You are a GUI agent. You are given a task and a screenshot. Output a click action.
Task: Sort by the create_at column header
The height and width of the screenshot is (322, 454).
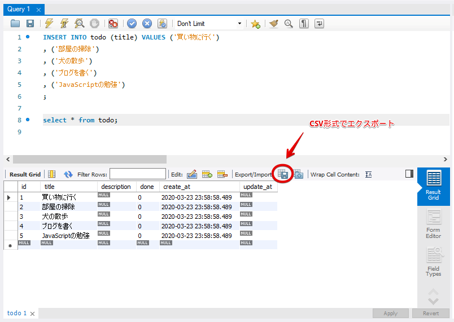(x=199, y=187)
